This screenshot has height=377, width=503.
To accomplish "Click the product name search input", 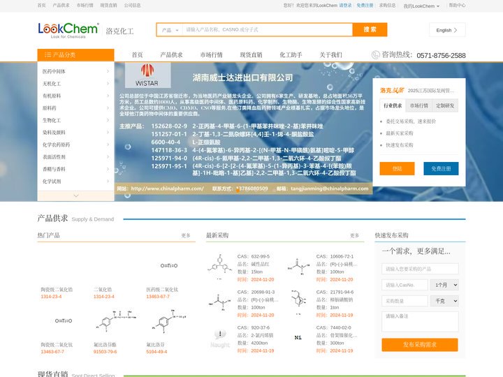I will [267, 30].
